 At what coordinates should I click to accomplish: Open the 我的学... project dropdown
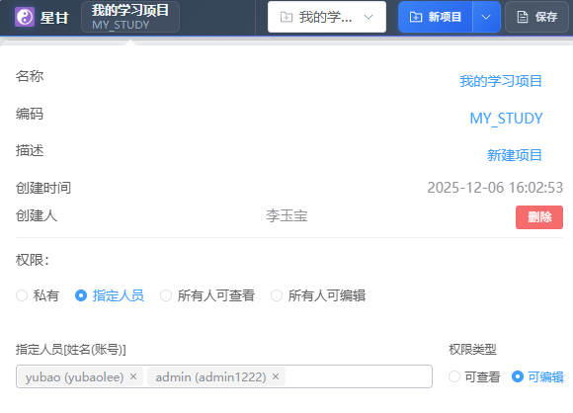[x=327, y=17]
